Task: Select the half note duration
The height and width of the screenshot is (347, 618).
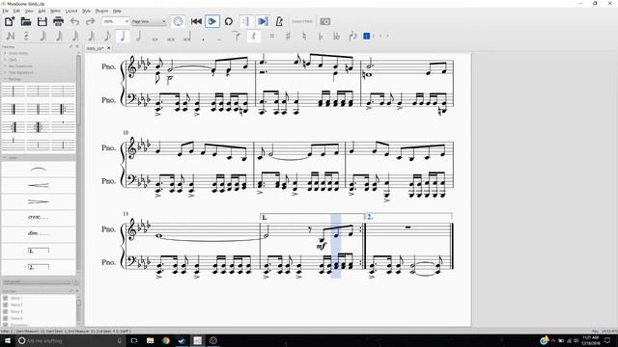Action: pyautogui.click(x=138, y=37)
